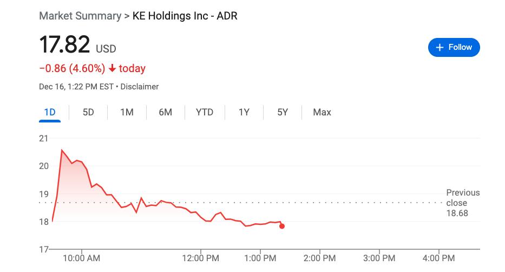Select the YTD tab
Viewport: 505px width, 272px height.
204,112
